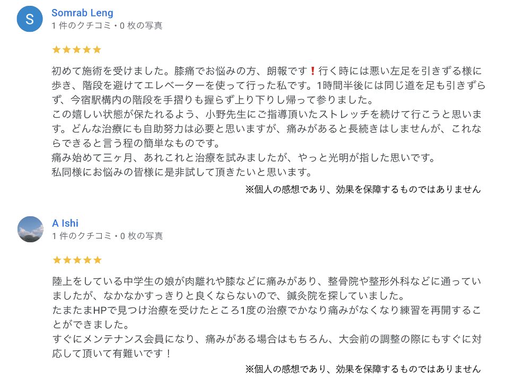
Task: Click the line mentioning 小野先生 stretch guidance
Action: pyautogui.click(x=267, y=114)
